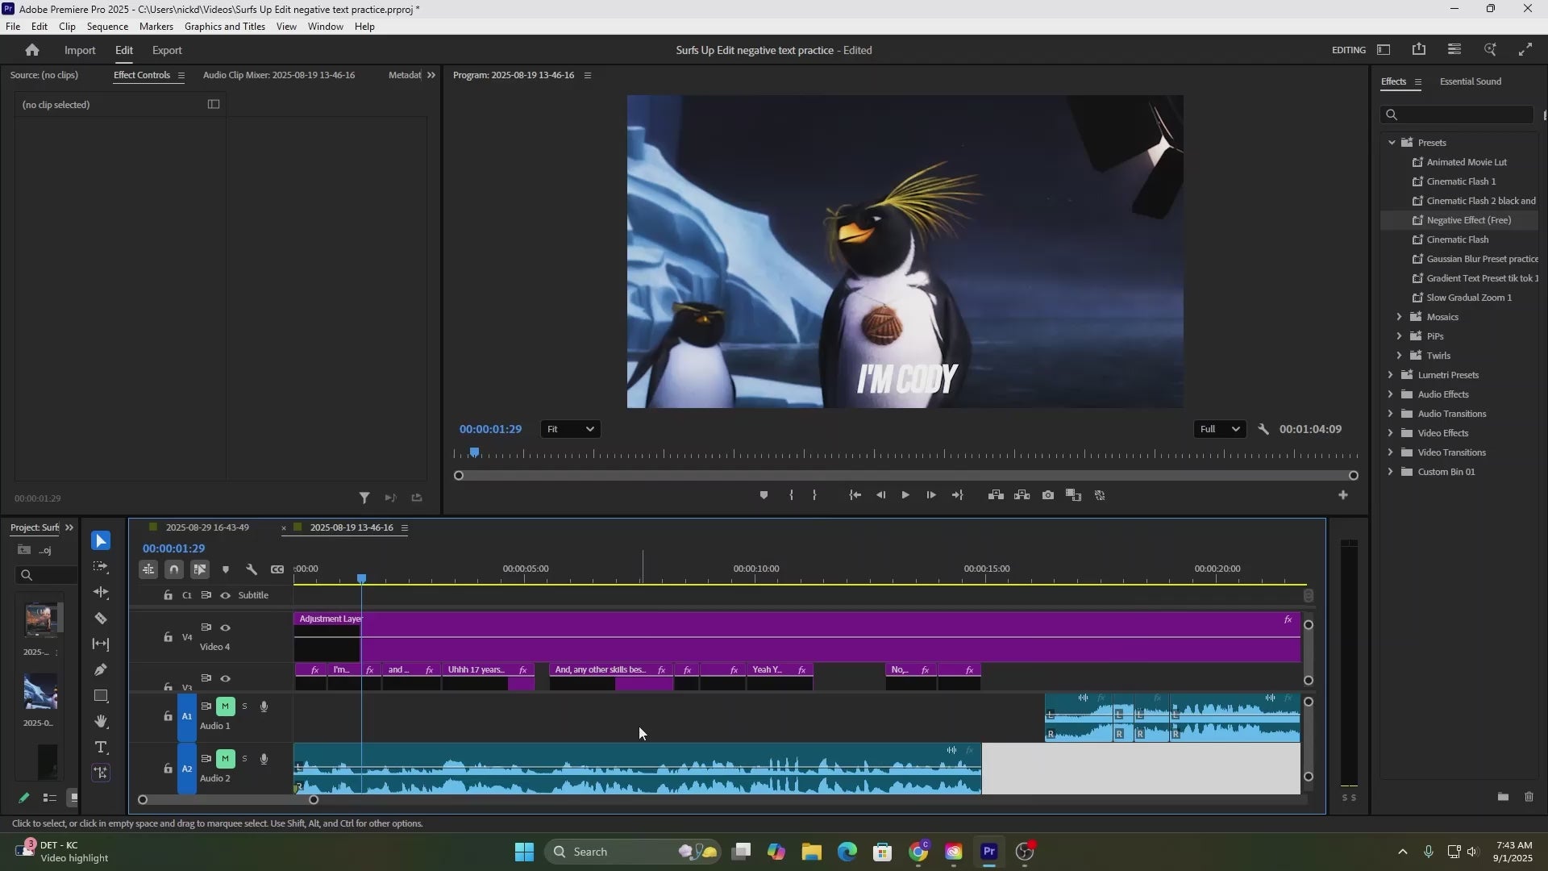Toggle Video 4 track eye visibility
1548x871 pixels.
(x=226, y=627)
